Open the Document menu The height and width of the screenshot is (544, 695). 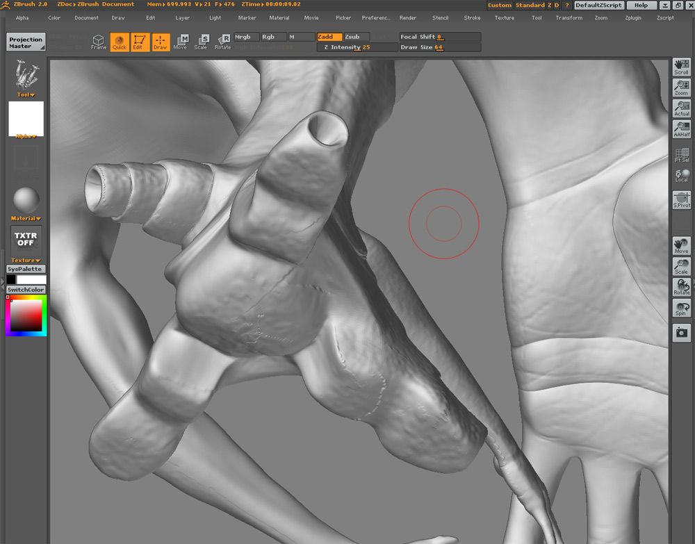[86, 18]
